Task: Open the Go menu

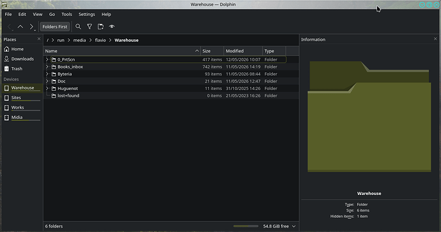Action: click(x=52, y=14)
